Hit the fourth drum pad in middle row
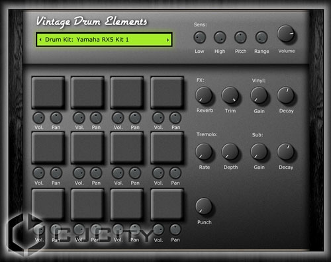Viewport: 331px width, 262px height. coord(167,148)
